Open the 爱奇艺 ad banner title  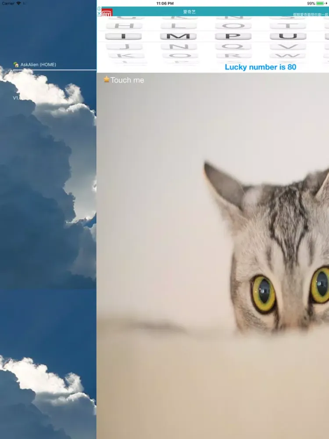point(190,12)
